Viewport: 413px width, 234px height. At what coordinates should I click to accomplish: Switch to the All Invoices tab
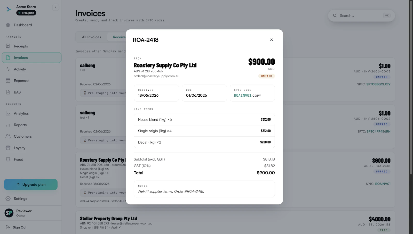coord(91,37)
